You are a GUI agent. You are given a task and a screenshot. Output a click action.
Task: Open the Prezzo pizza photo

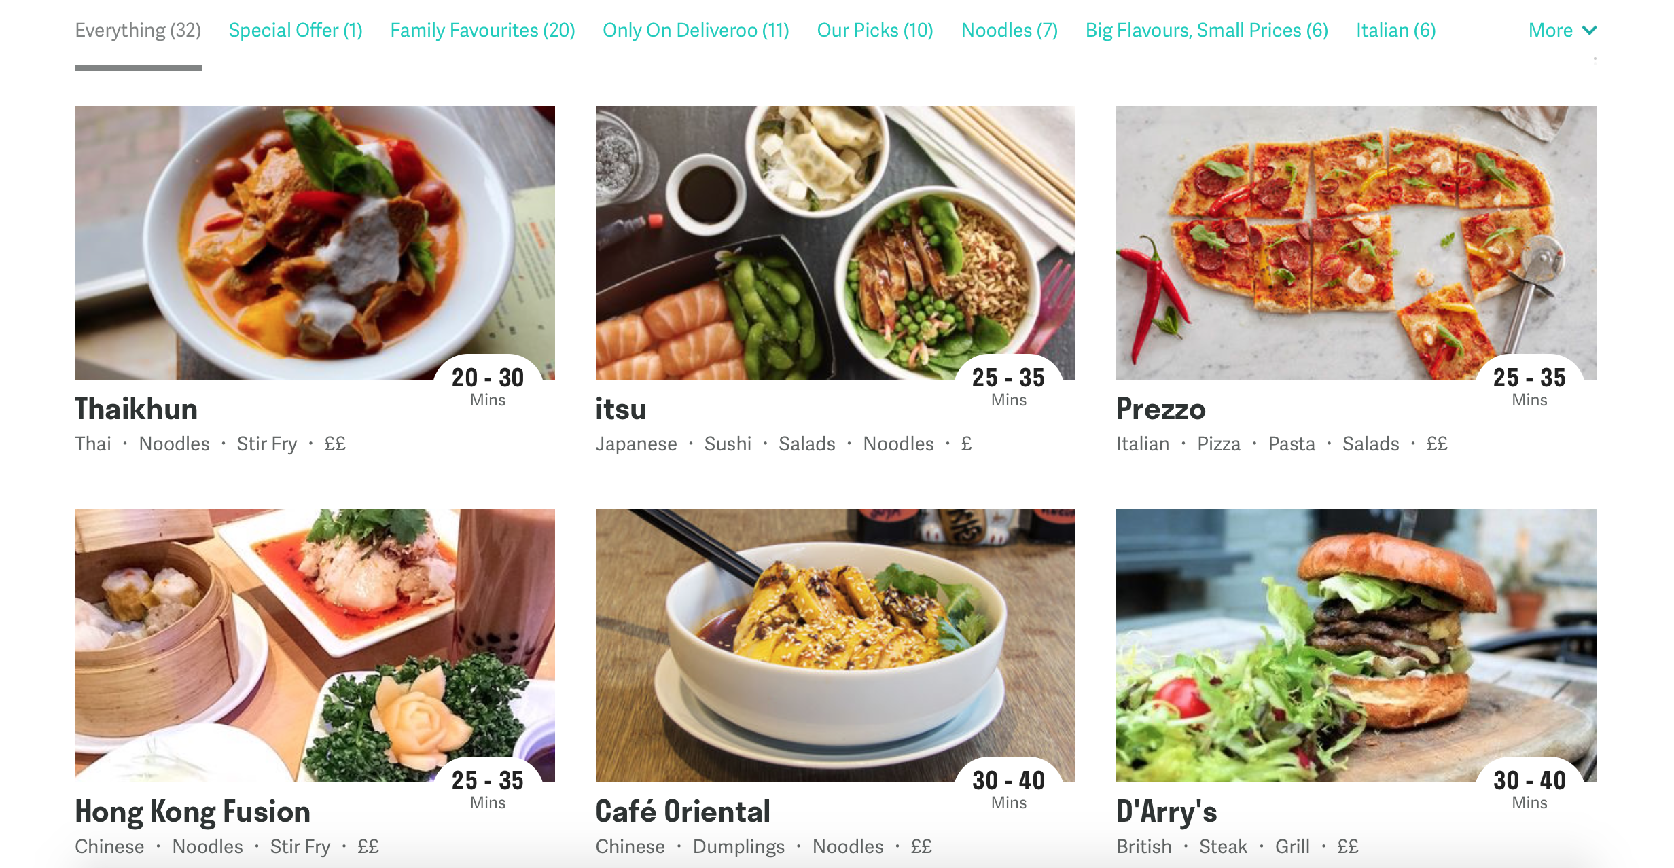[1356, 242]
